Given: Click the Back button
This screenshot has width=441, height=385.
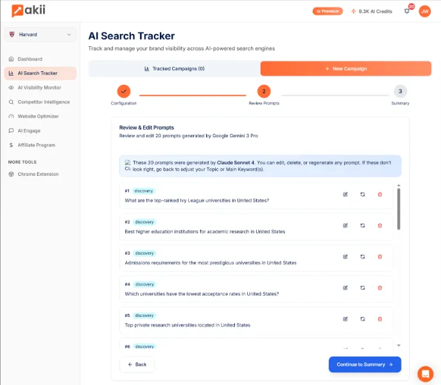Looking at the screenshot, I should pos(137,364).
